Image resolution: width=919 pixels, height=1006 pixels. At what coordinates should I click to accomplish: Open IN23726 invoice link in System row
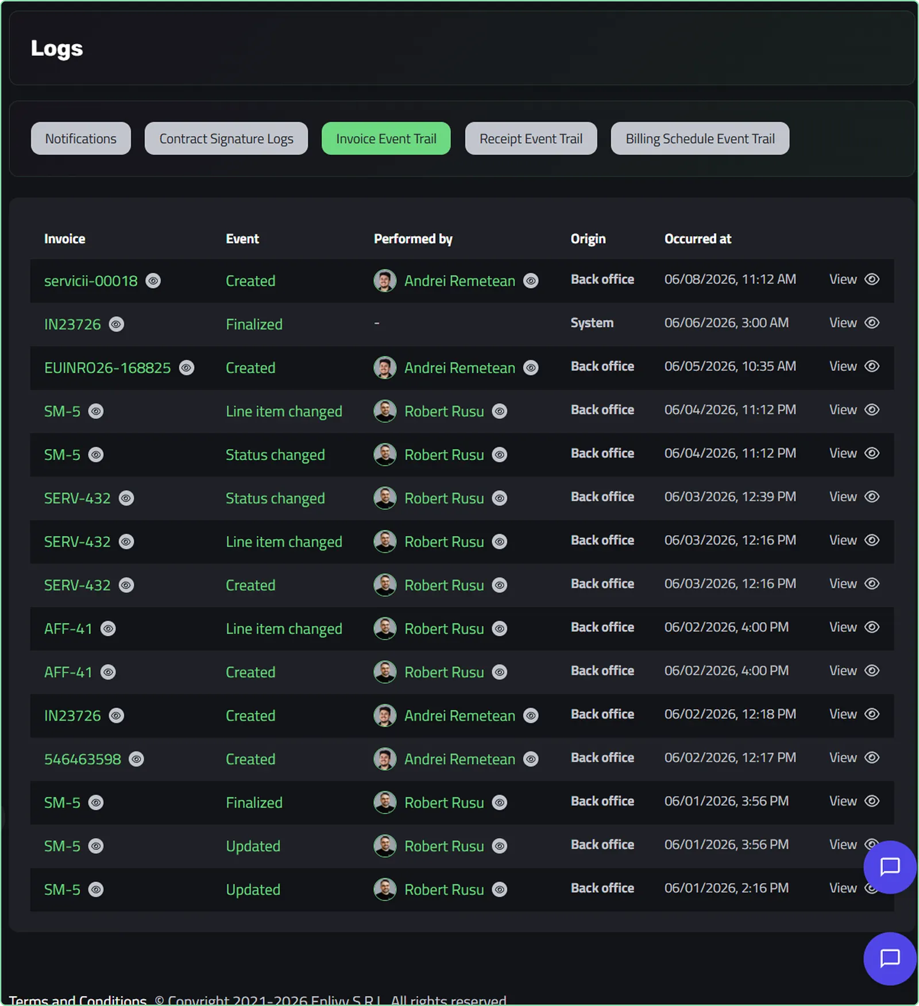72,324
